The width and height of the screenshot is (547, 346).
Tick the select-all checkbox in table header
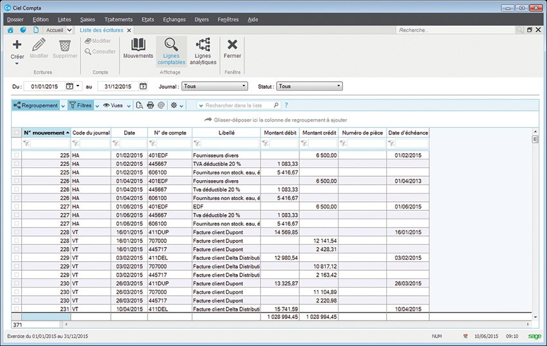[17, 132]
